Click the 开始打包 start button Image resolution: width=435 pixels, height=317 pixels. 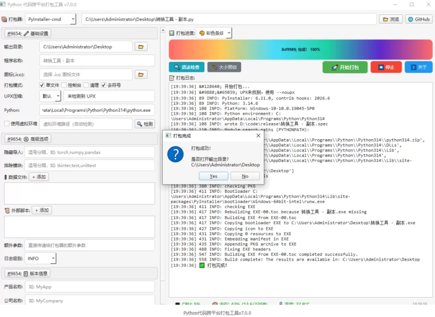point(345,67)
